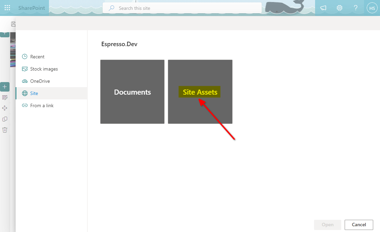Screen dimensions: 380x232
Task: Open the Documents library tile
Action: click(132, 92)
